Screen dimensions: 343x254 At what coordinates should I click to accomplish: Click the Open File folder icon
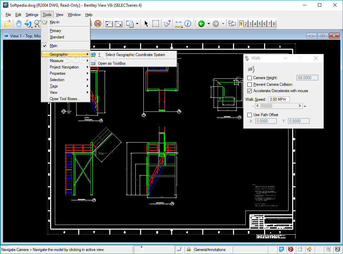(x=7, y=24)
